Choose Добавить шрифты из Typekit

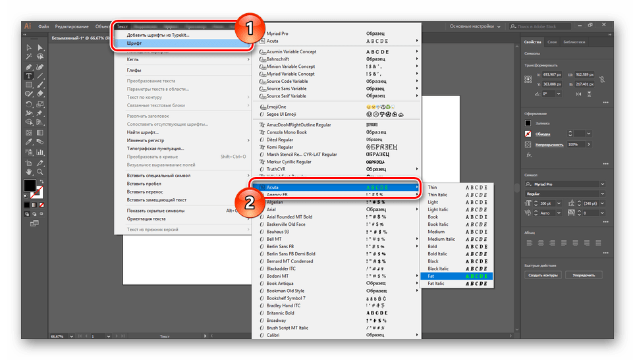point(158,35)
